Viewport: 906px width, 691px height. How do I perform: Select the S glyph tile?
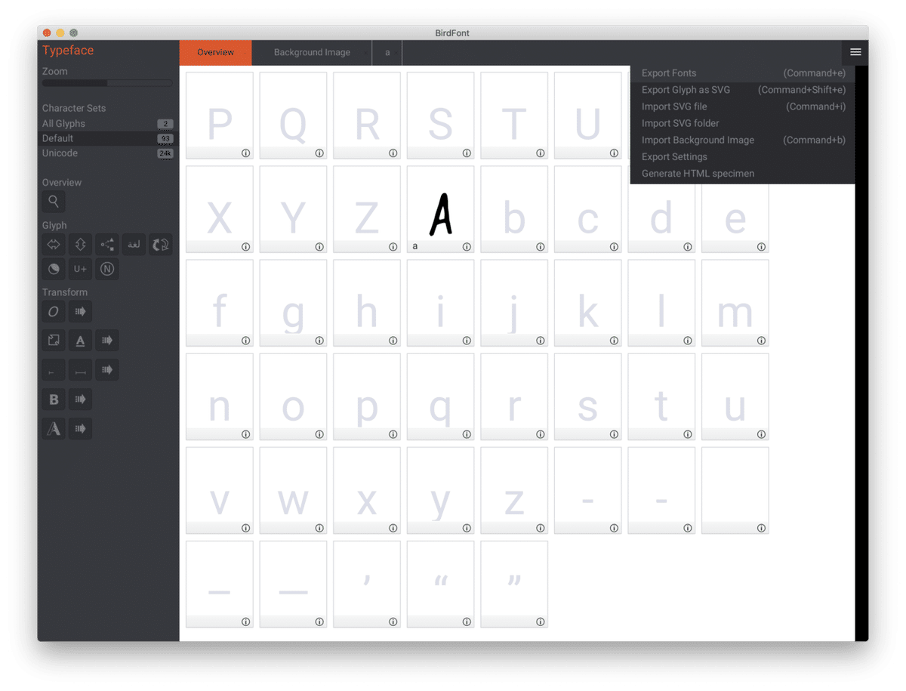[441, 116]
